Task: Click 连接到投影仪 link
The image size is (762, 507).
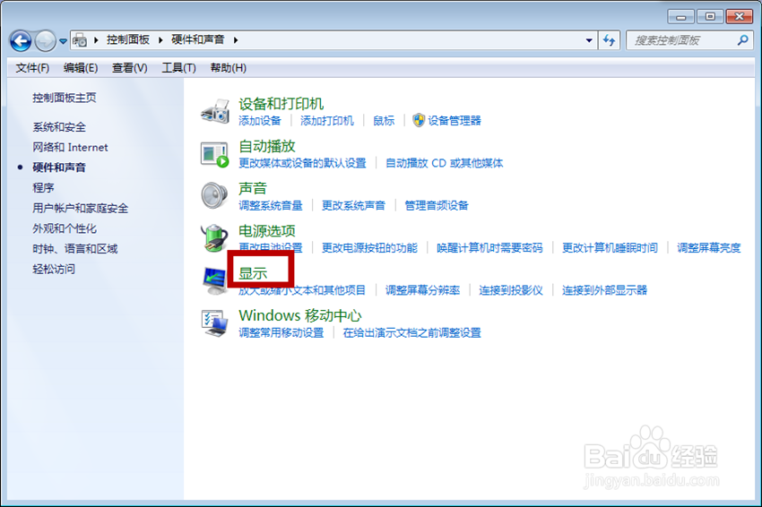Action: tap(511, 290)
